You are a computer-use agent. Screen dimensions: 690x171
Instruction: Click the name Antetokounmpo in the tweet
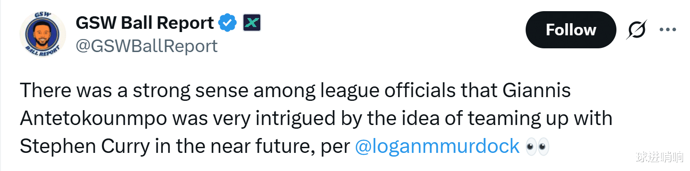[x=93, y=118]
